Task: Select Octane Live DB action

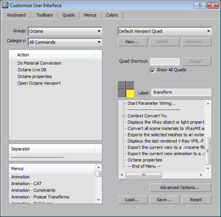Action: [x=32, y=70]
